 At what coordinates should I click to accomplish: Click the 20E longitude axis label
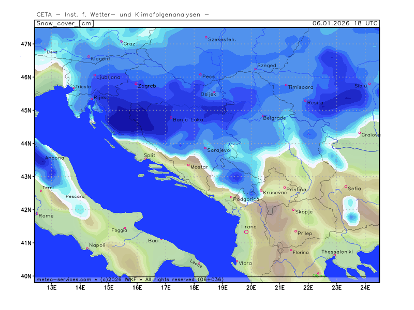click(251, 287)
